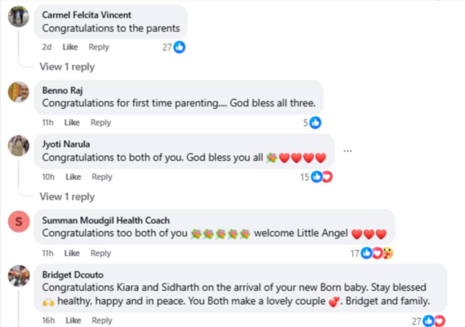Like Carmel Felcita Vincent's comment

70,47
